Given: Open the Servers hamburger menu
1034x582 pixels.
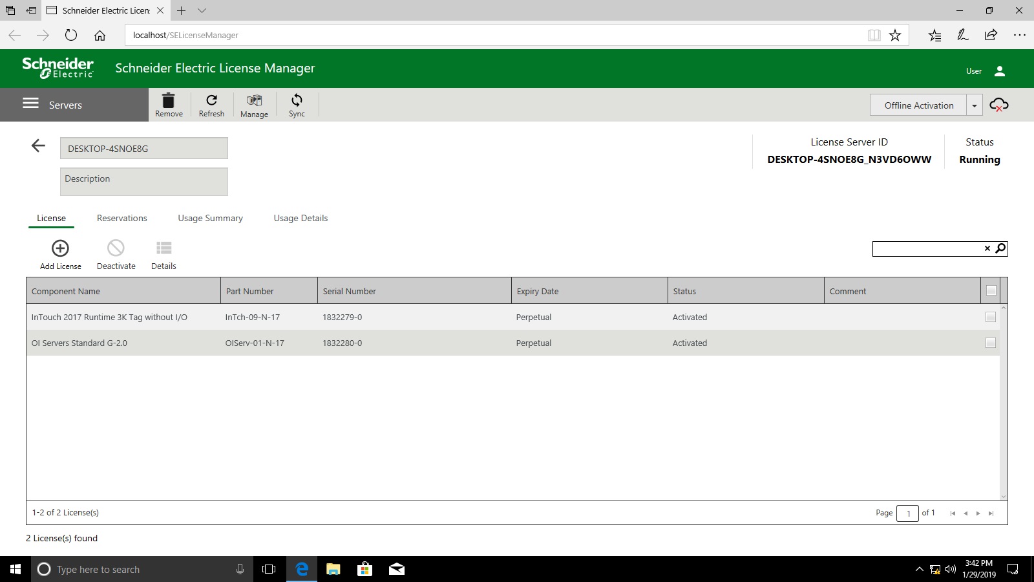Looking at the screenshot, I should (x=31, y=103).
